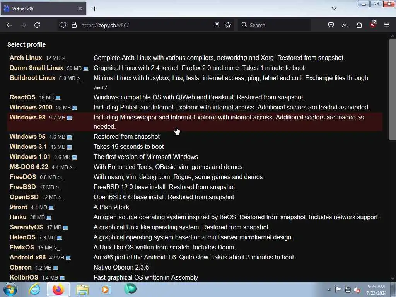
Task: Open the taskbar clock showing 9:23 AM
Action: point(376,290)
